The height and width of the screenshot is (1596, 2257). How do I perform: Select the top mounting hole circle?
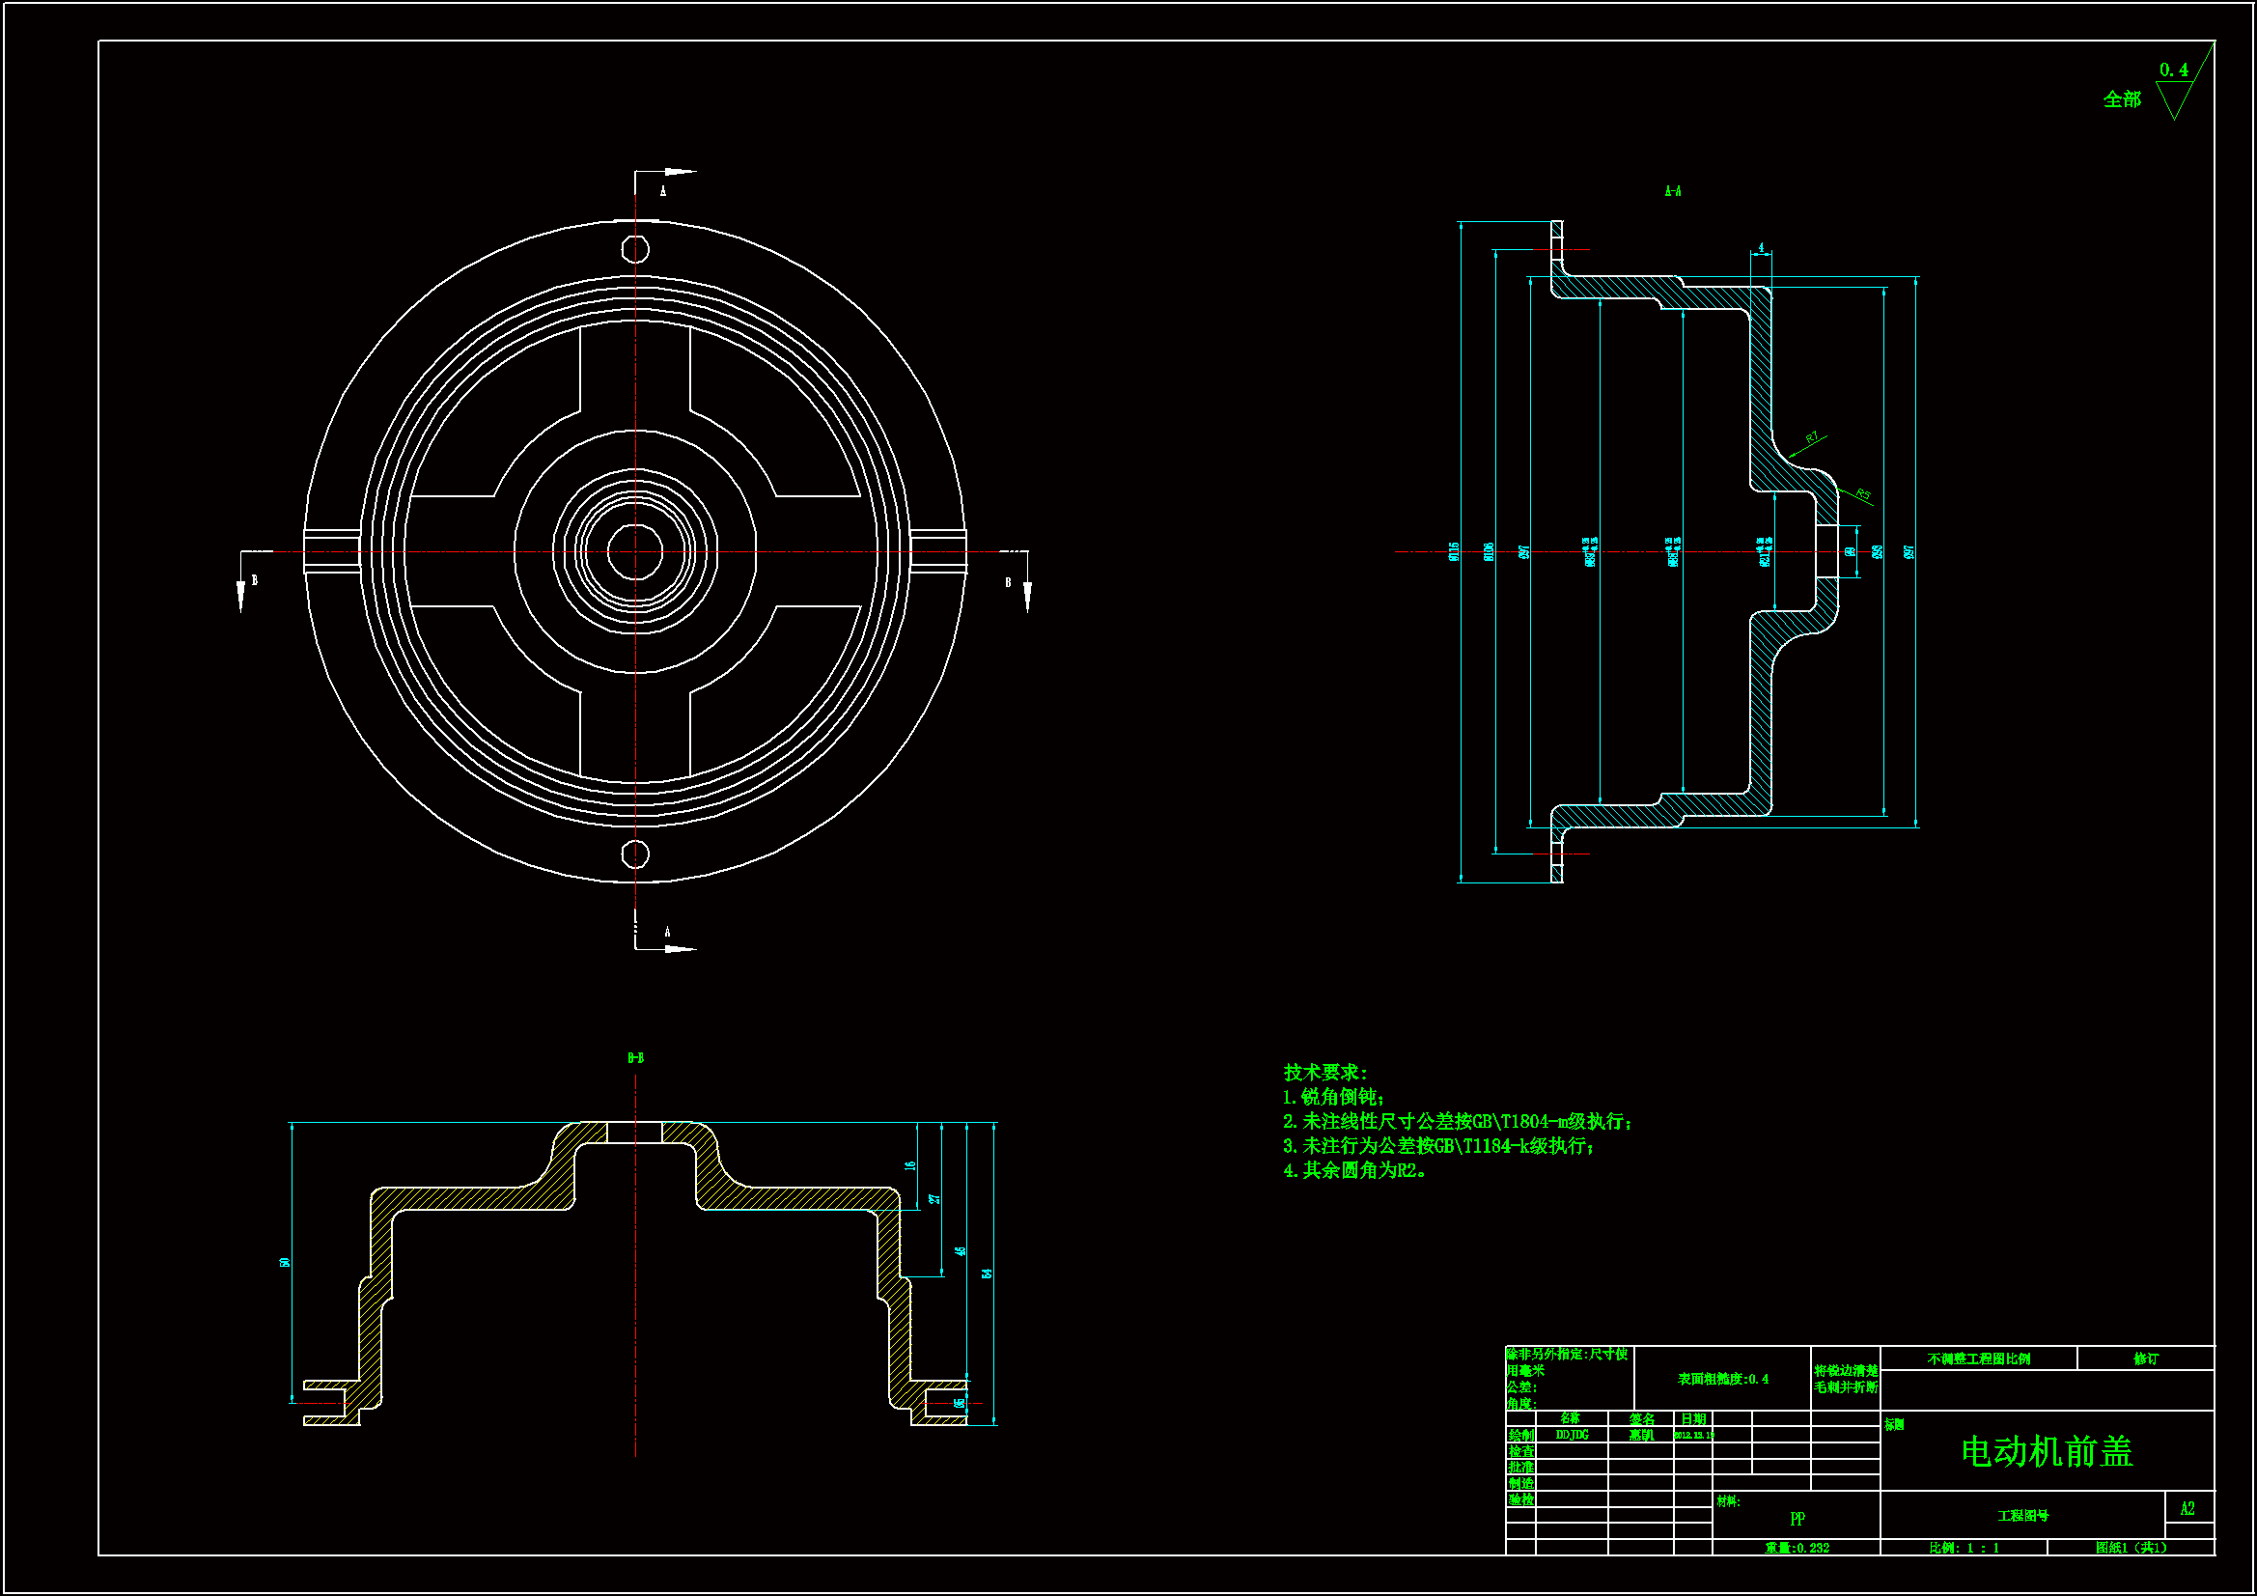pyautogui.click(x=635, y=249)
